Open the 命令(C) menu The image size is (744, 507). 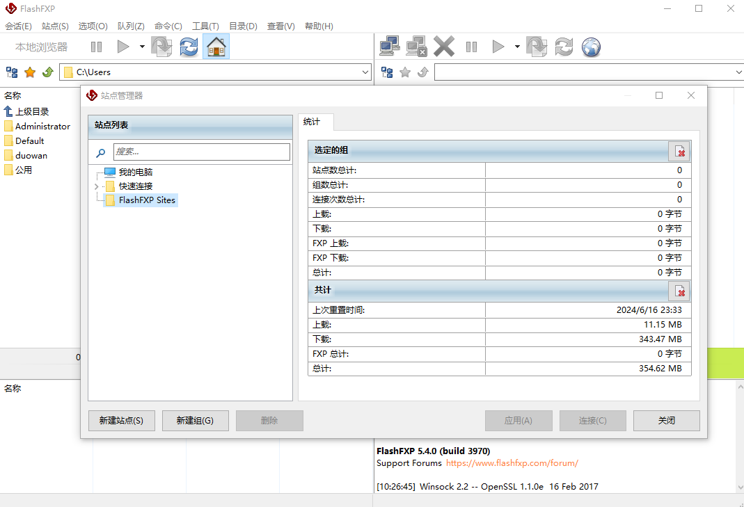click(168, 26)
